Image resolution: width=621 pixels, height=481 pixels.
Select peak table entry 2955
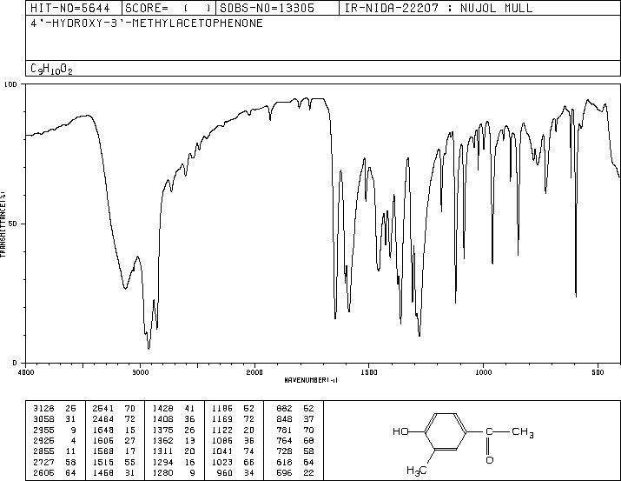point(43,430)
